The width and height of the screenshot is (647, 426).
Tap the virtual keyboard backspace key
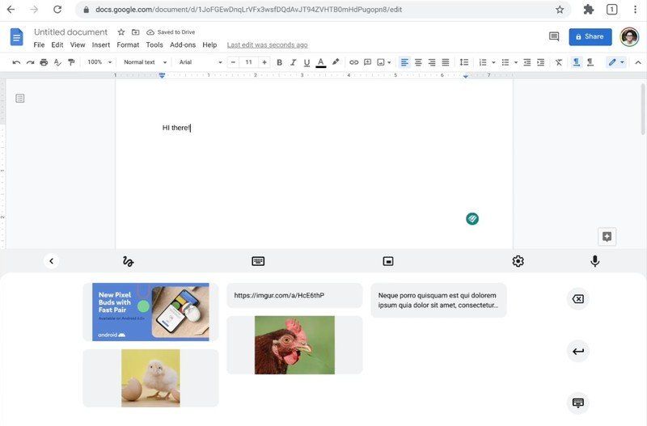click(x=578, y=299)
